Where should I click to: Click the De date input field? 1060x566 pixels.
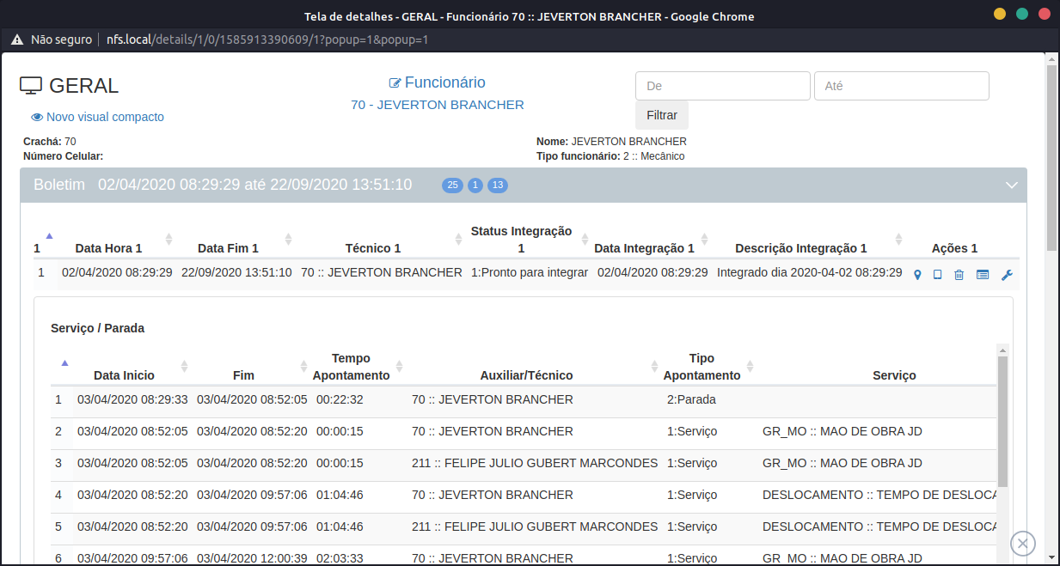click(x=722, y=86)
